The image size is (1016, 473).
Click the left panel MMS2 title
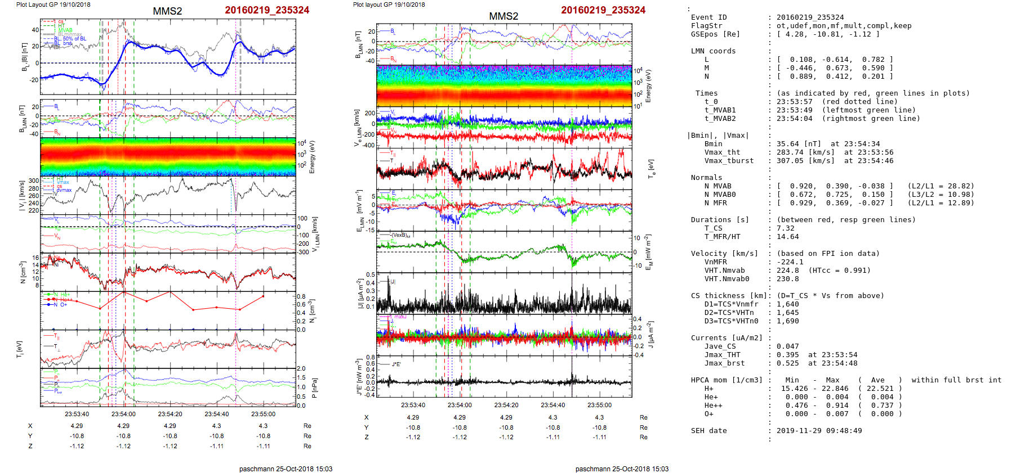[167, 11]
